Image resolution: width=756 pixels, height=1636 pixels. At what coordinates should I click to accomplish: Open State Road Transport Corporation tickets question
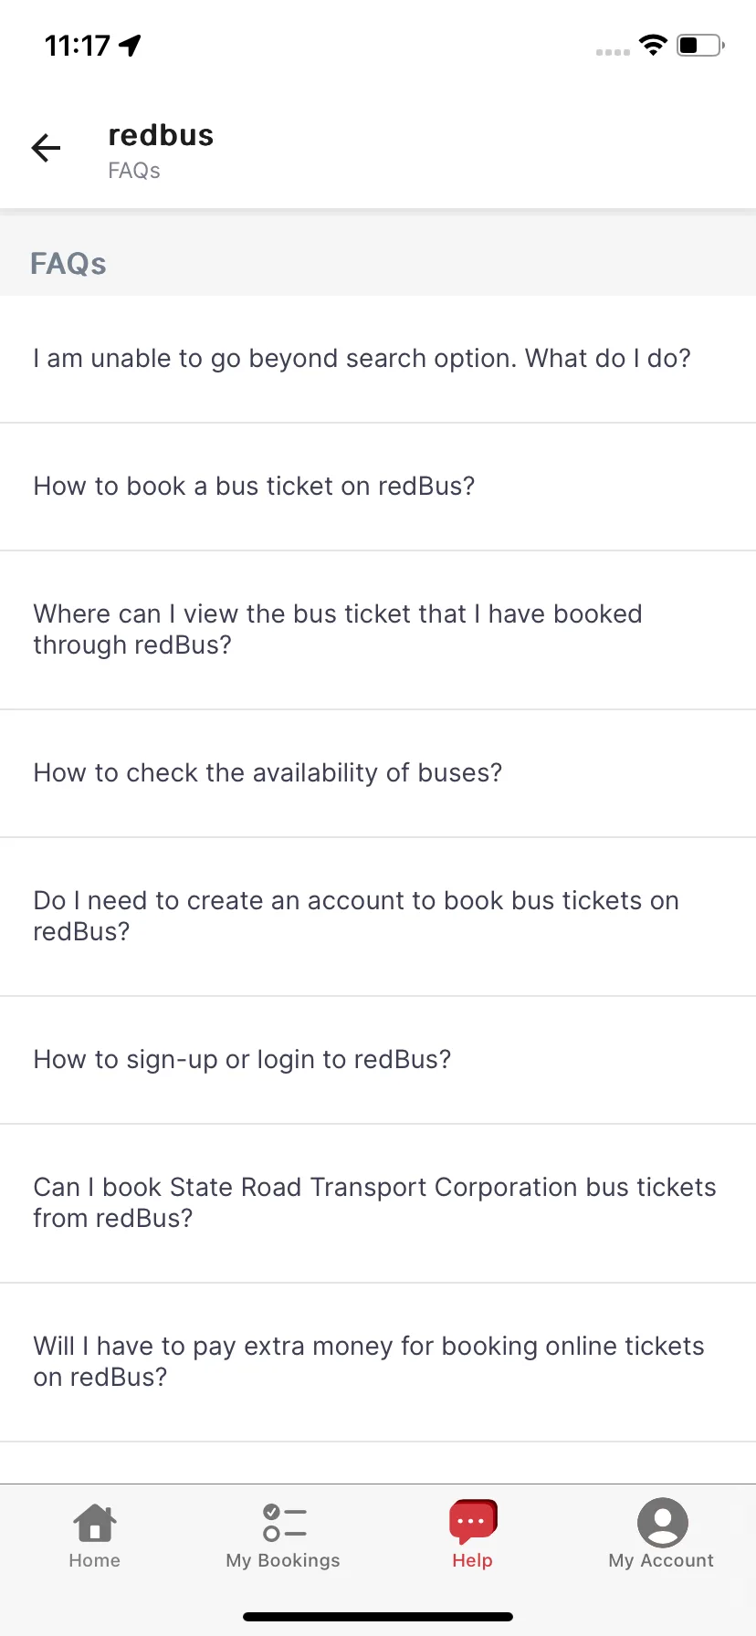tap(378, 1203)
